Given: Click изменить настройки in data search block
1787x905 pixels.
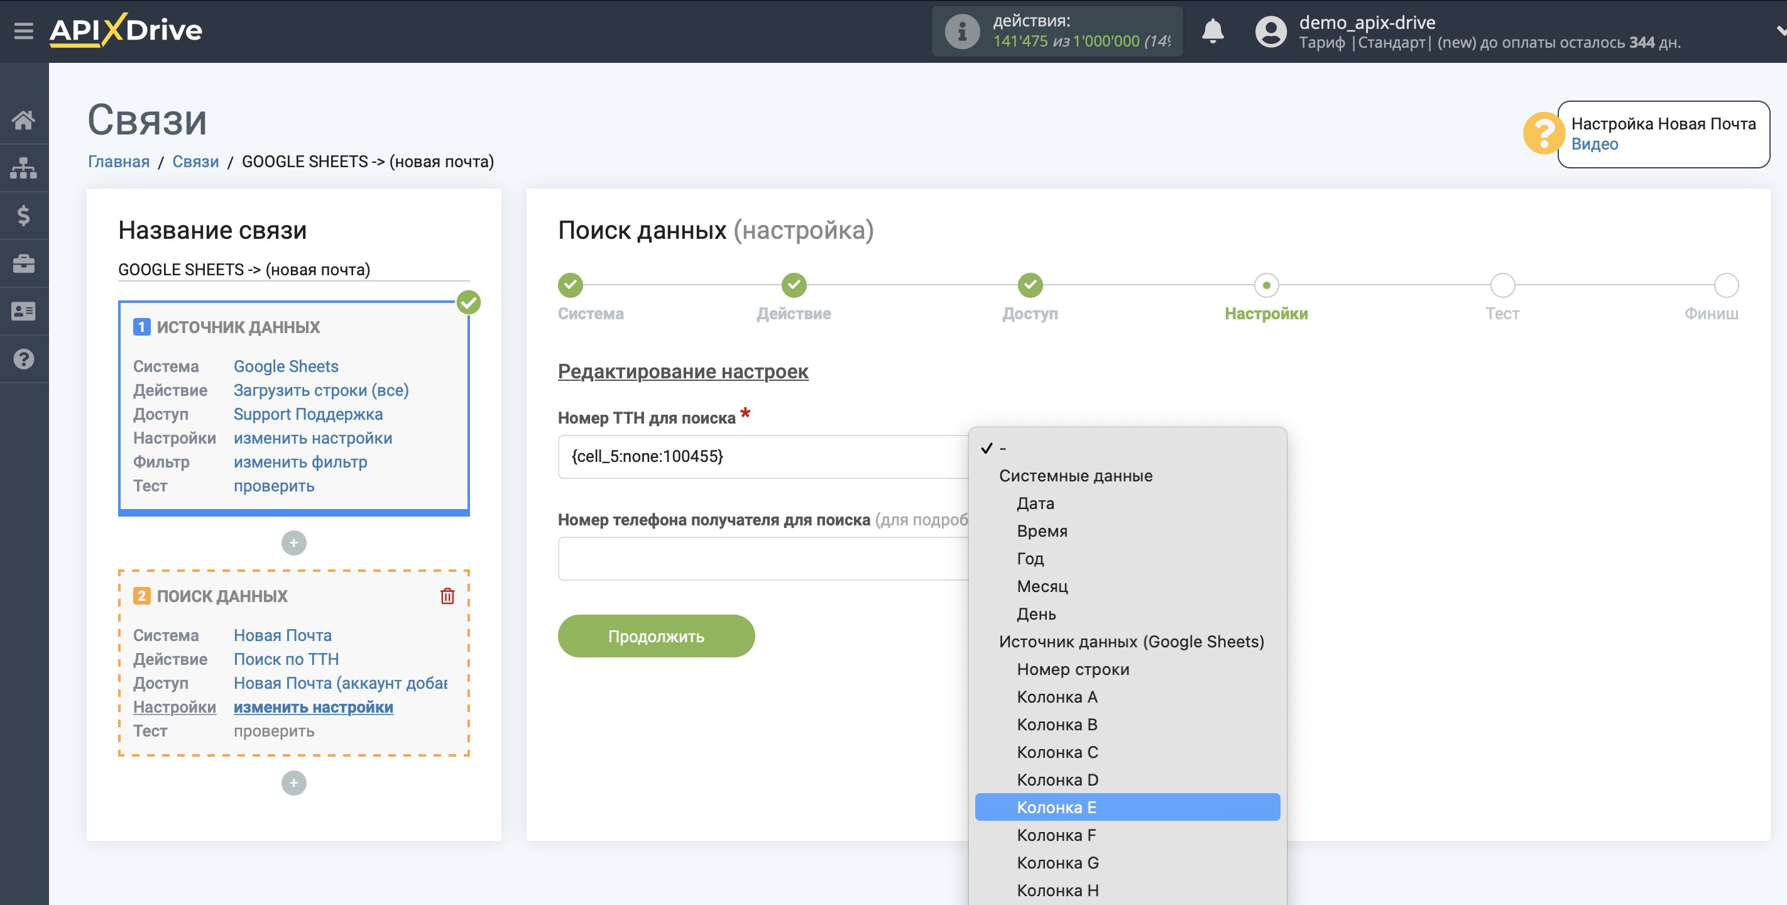Looking at the screenshot, I should [314, 707].
